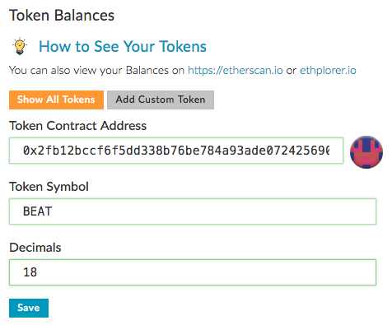Click the lightbulb tip icon

pyautogui.click(x=20, y=46)
